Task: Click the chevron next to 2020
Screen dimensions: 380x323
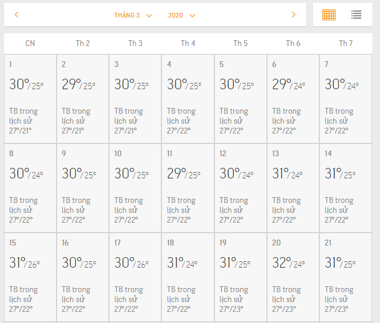Action: tap(192, 16)
